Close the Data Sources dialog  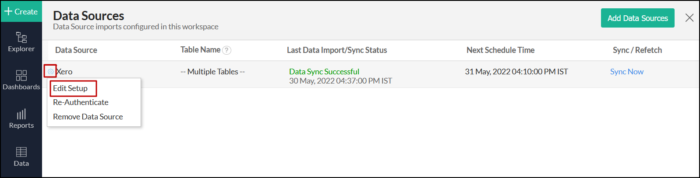[x=689, y=18]
